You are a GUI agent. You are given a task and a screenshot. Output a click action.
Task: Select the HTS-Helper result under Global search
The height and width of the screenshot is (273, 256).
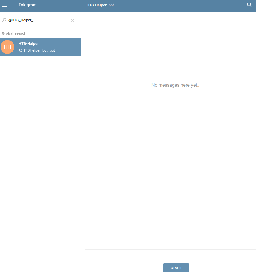[40, 47]
